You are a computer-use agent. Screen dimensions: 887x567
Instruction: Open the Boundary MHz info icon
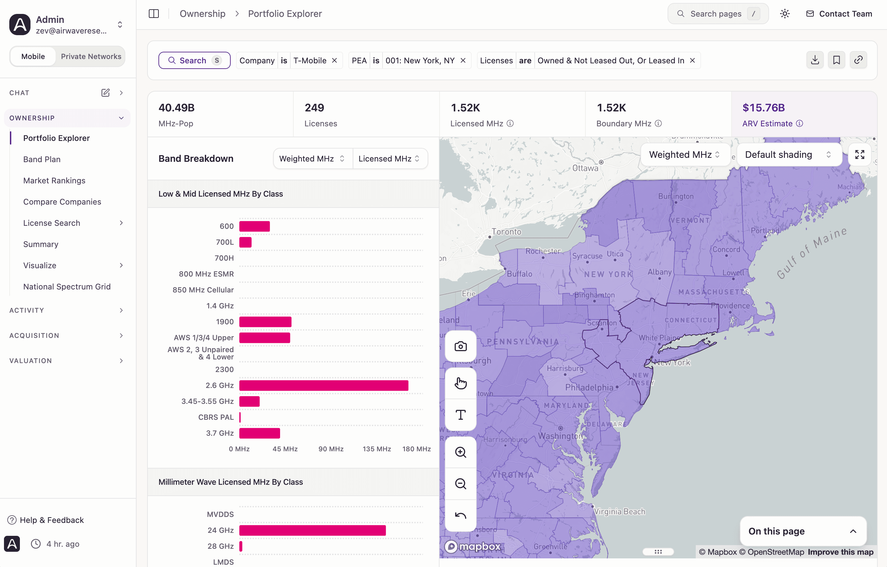pos(658,123)
